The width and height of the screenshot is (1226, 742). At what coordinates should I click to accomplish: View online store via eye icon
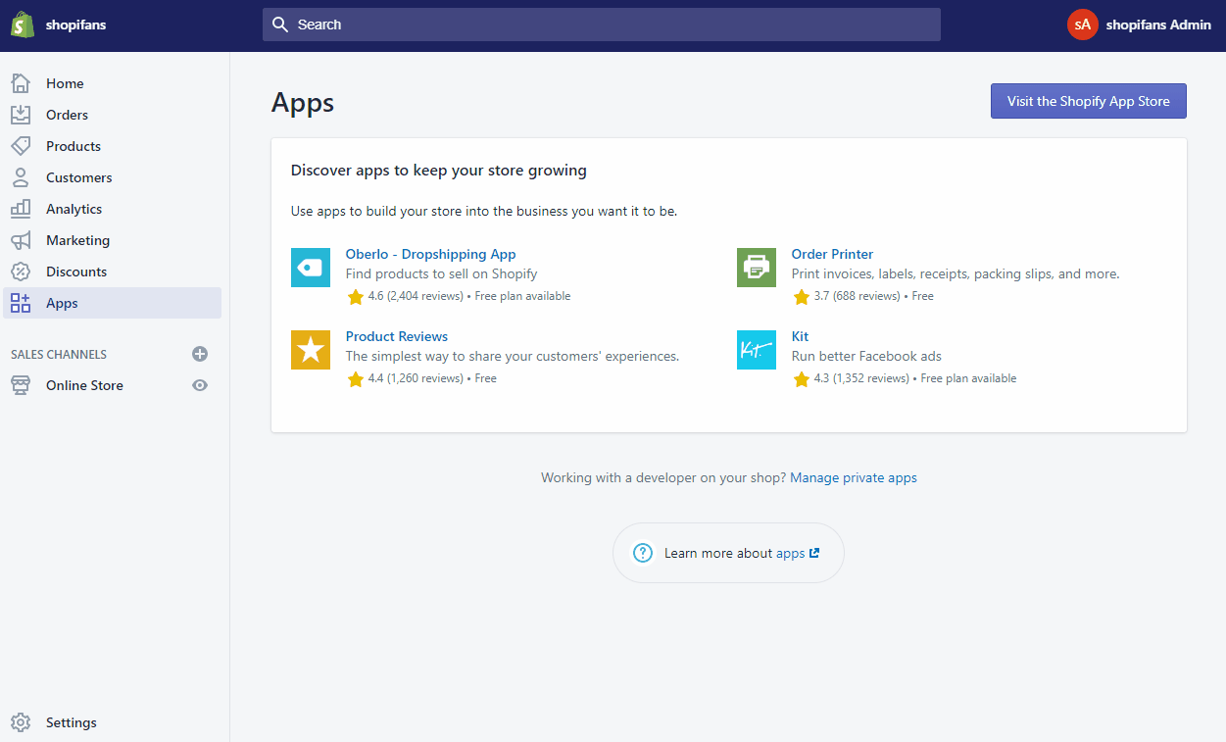click(200, 385)
